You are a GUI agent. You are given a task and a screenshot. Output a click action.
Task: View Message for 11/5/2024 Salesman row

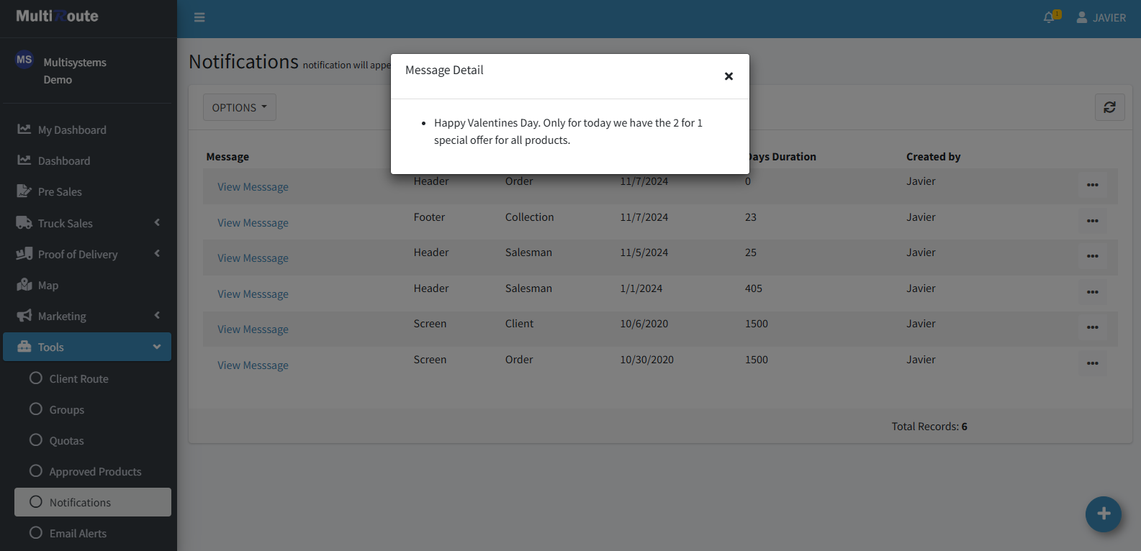coord(253,258)
